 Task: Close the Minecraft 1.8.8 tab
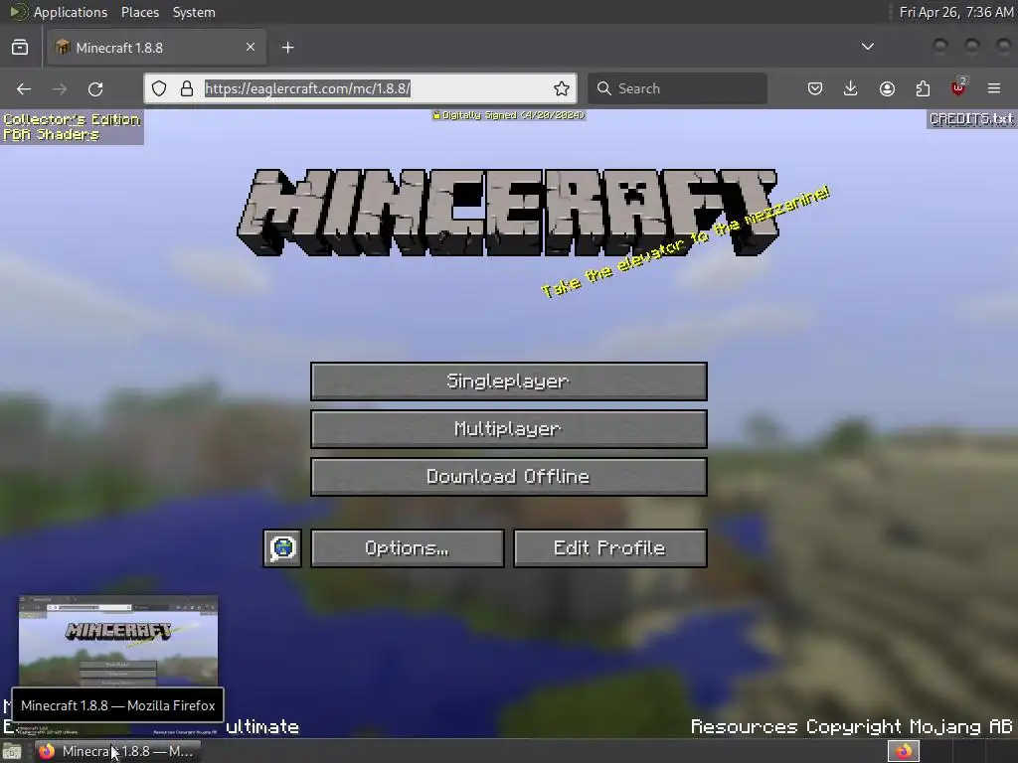(x=251, y=47)
